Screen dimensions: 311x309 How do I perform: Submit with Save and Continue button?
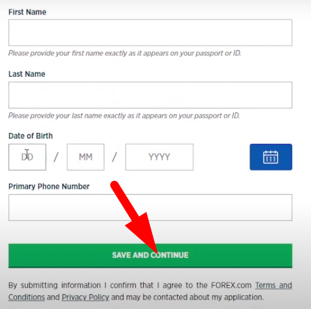coord(150,256)
